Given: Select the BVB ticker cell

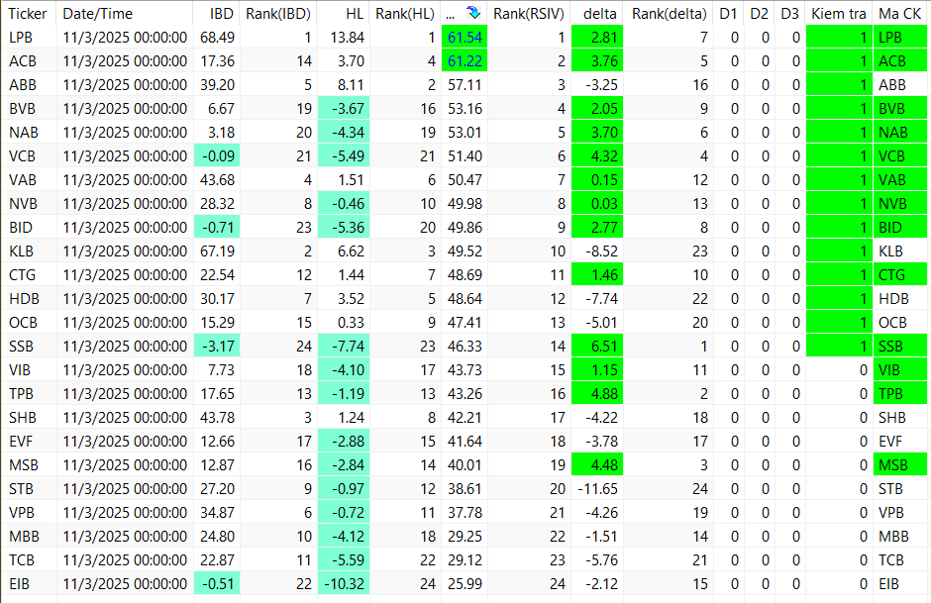Looking at the screenshot, I should pos(29,109).
